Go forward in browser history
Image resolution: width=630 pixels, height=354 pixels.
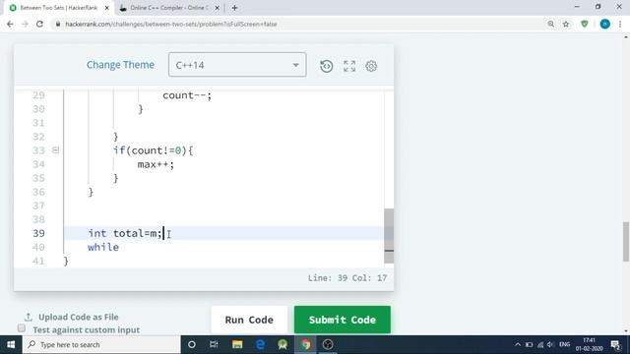pos(25,24)
